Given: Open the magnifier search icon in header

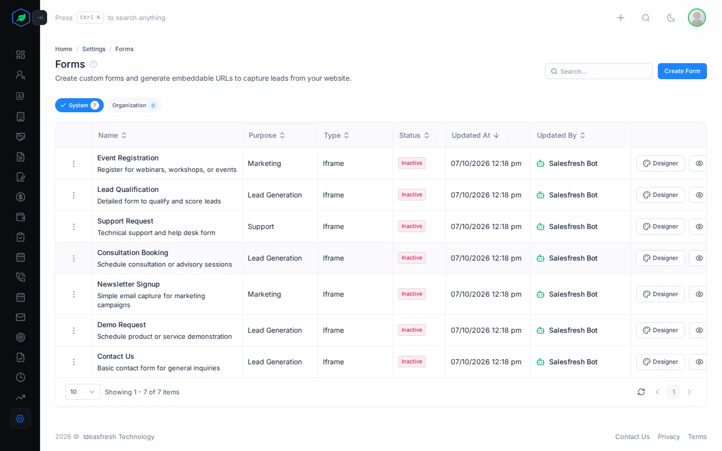Looking at the screenshot, I should pos(646,18).
